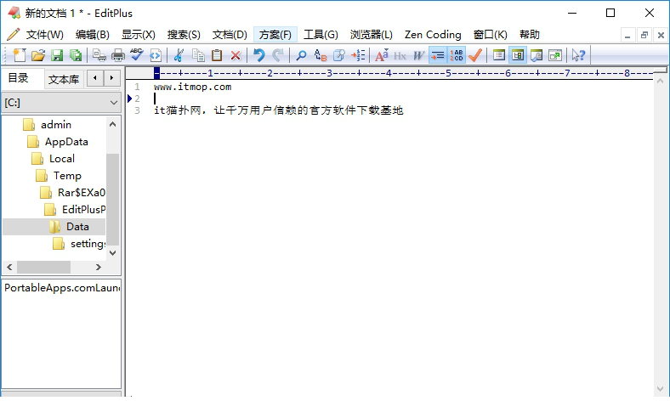Select the AppData folder in tree
Screen dimensions: 670x412
[66, 142]
